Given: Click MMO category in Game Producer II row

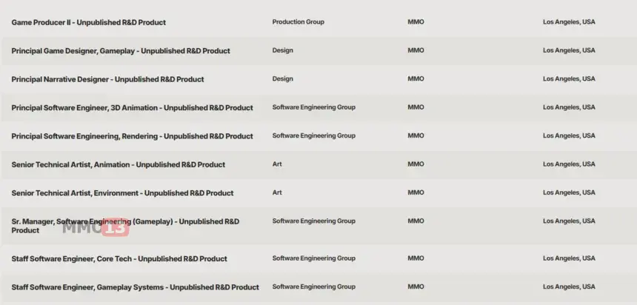Looking at the screenshot, I should pos(416,22).
